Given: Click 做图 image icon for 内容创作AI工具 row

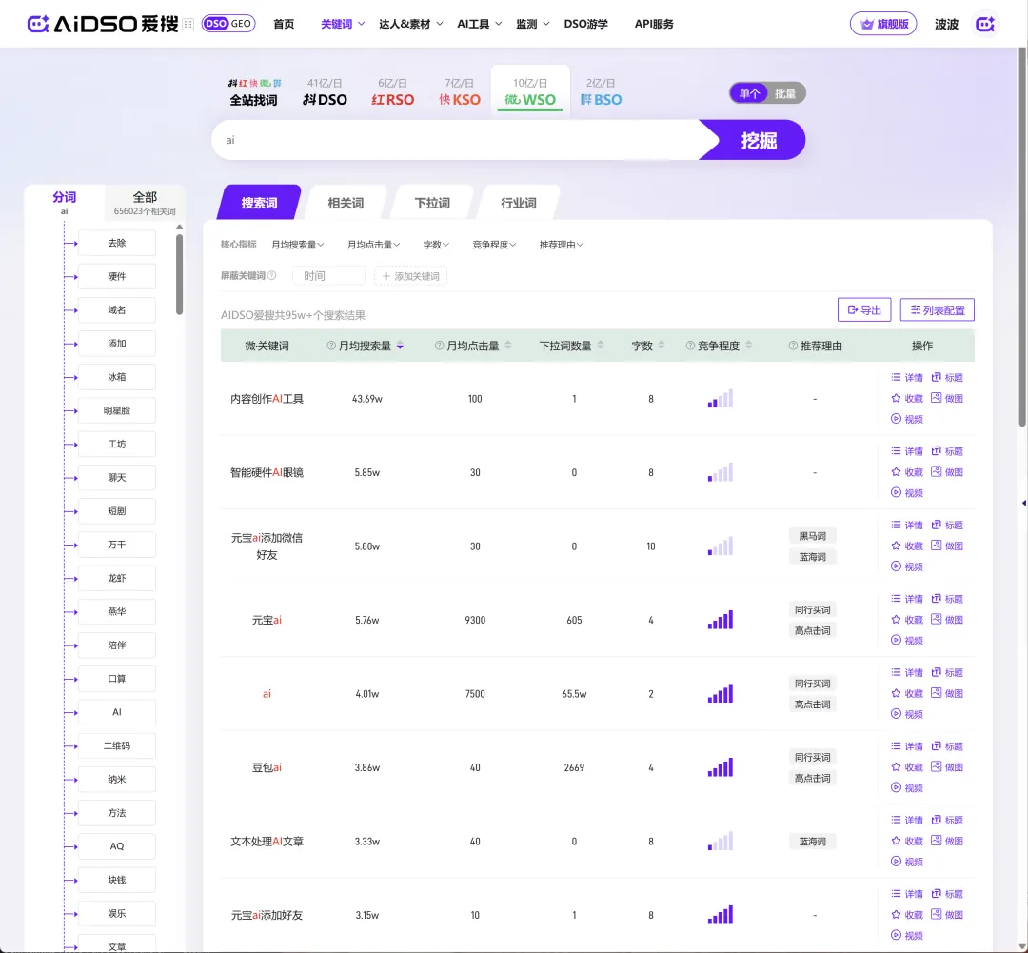Looking at the screenshot, I should [937, 398].
